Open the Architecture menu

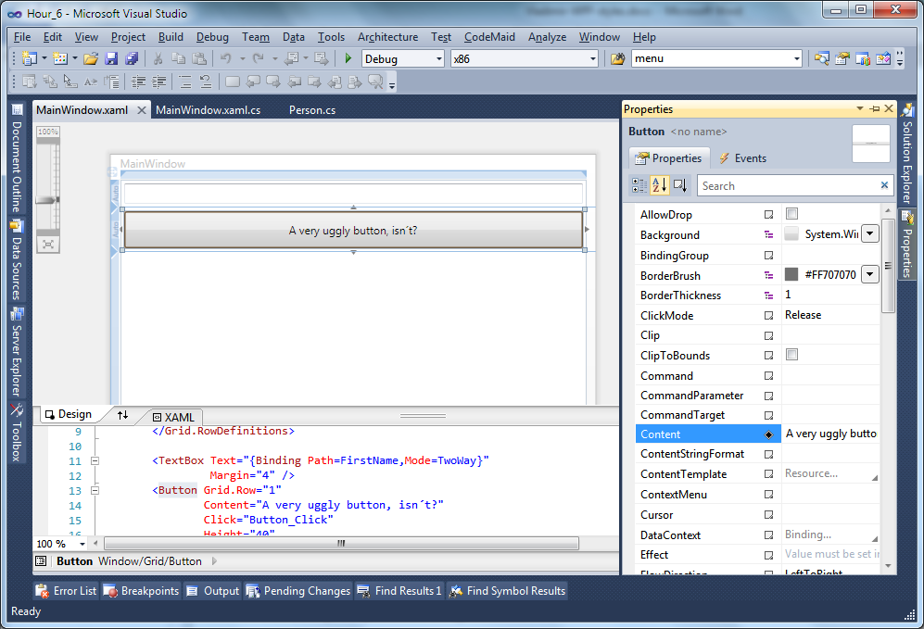coord(387,37)
